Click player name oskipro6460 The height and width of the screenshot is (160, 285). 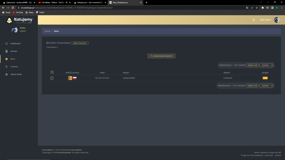129,78
